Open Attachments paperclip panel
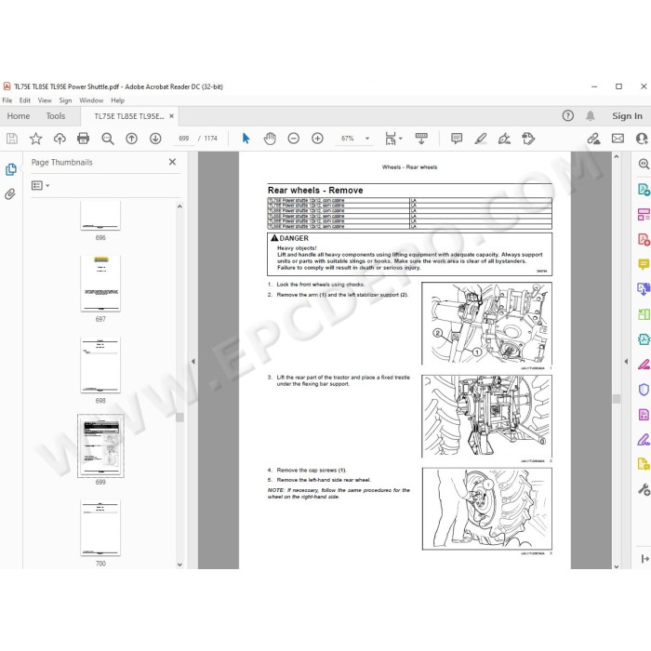The width and height of the screenshot is (651, 651). (10, 193)
